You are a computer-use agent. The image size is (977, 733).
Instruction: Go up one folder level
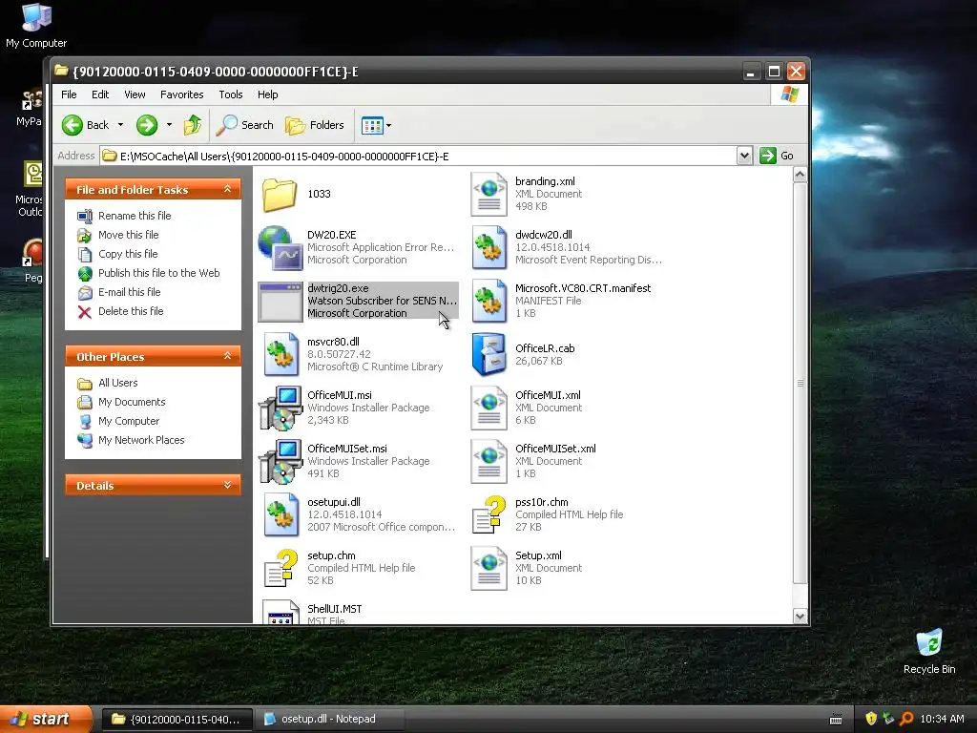pos(193,125)
